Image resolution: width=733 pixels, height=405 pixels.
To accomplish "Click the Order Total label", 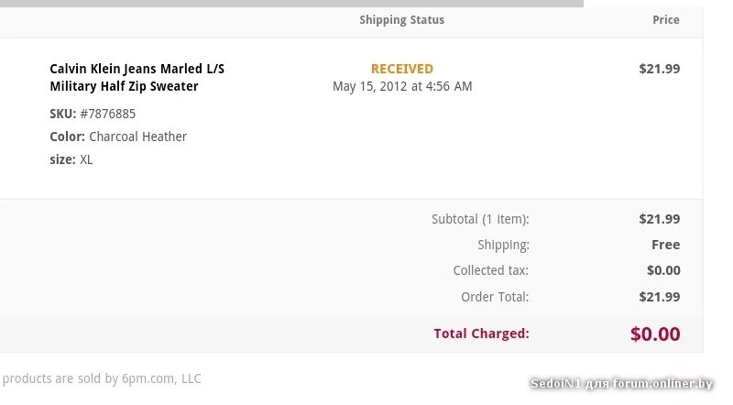I will (x=495, y=297).
